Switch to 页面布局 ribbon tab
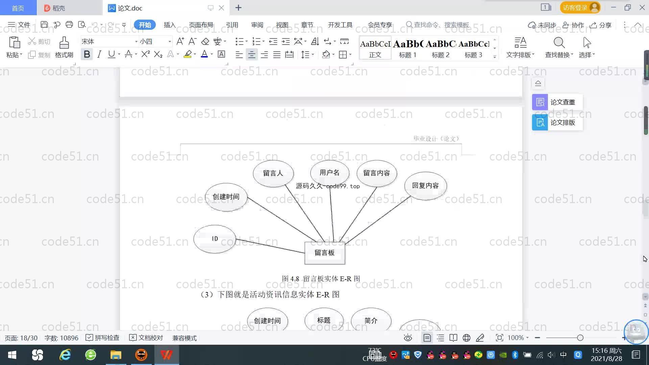Image resolution: width=649 pixels, height=365 pixels. 201,25
